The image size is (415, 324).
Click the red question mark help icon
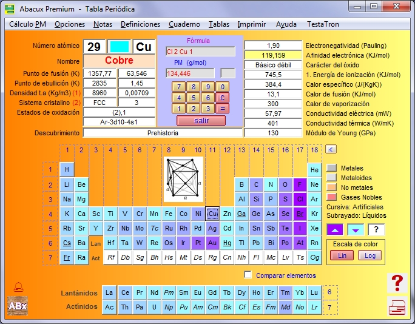point(397,283)
